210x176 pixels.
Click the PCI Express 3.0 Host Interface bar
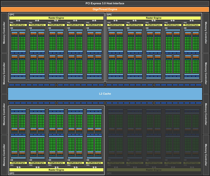click(105, 3)
